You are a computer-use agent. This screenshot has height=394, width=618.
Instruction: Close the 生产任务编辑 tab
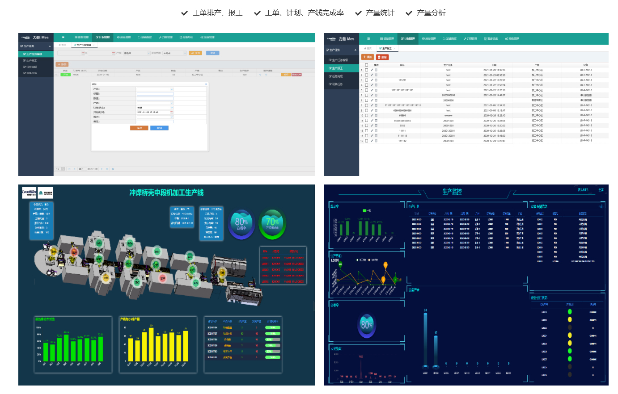93,45
